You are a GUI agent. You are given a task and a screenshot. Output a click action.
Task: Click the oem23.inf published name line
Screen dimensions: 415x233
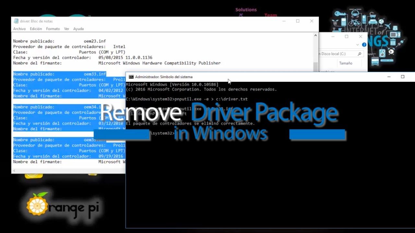coord(58,41)
